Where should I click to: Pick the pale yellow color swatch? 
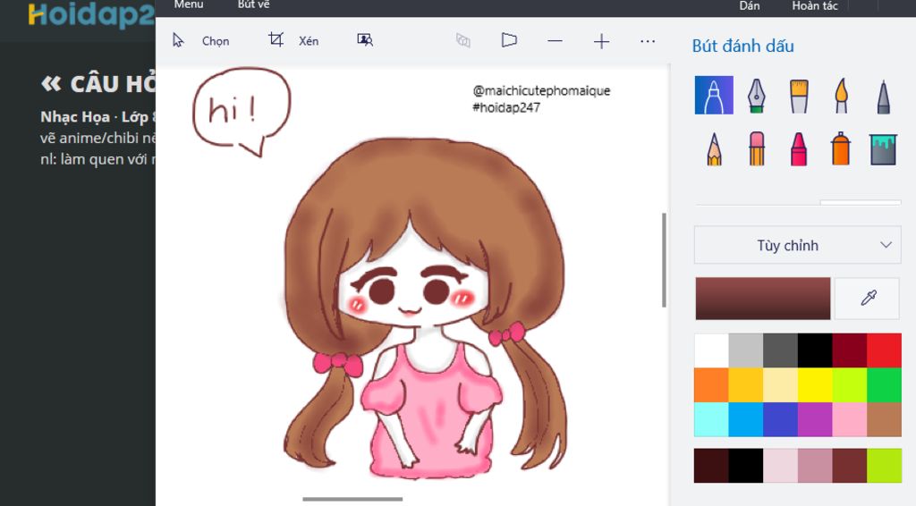click(x=780, y=384)
